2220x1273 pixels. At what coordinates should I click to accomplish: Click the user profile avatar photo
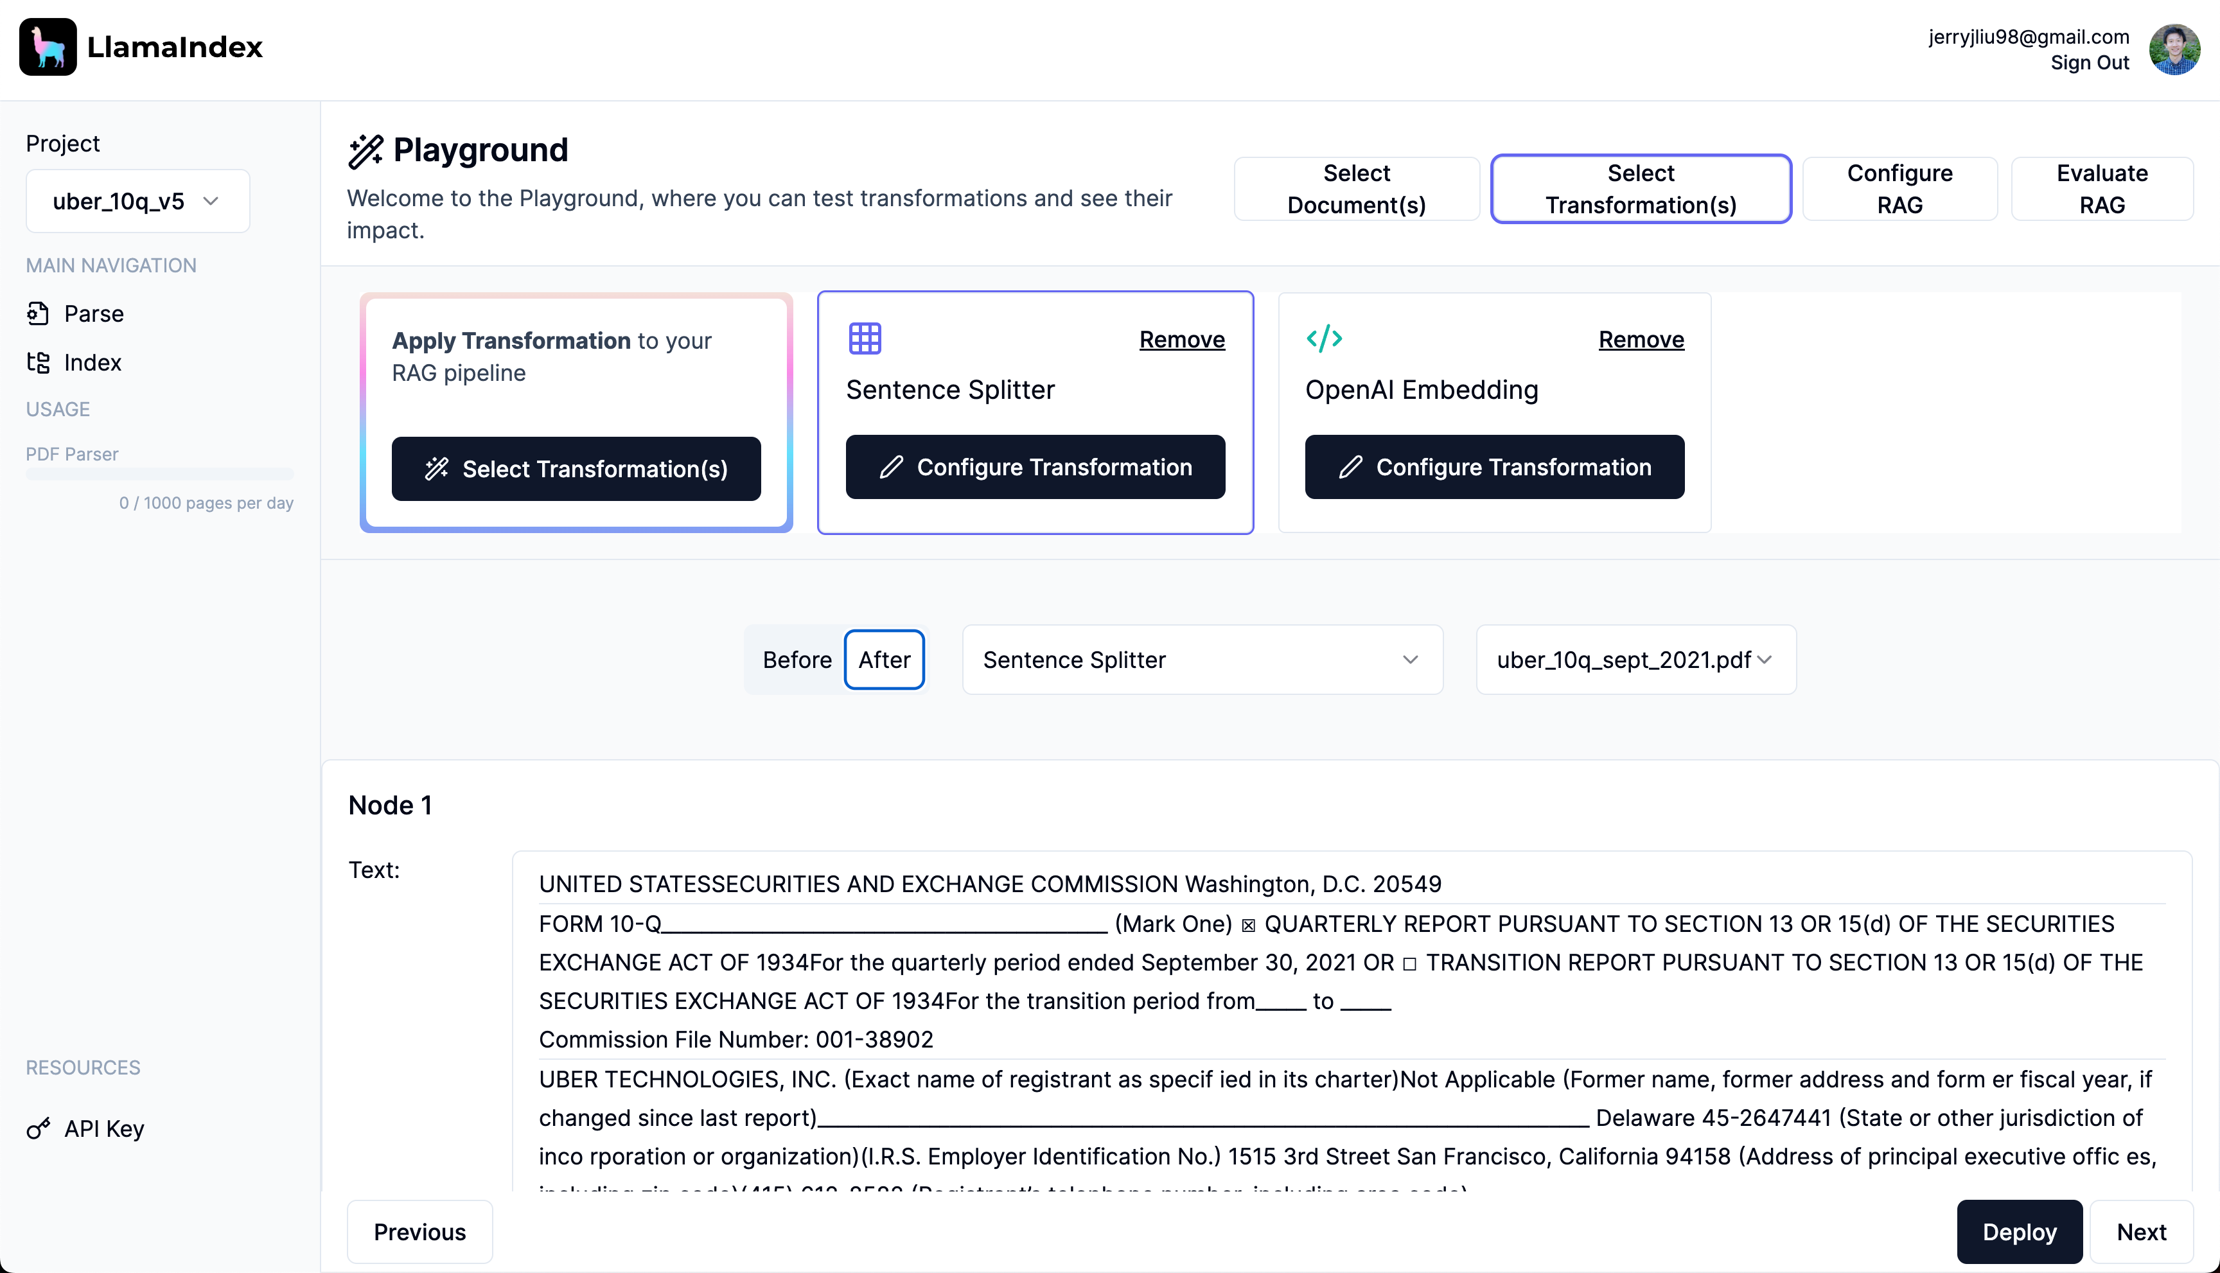[2174, 49]
